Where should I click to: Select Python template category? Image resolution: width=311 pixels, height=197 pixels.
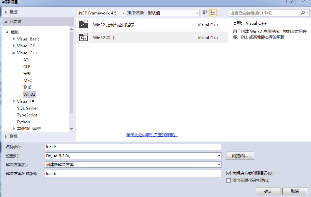pos(23,122)
